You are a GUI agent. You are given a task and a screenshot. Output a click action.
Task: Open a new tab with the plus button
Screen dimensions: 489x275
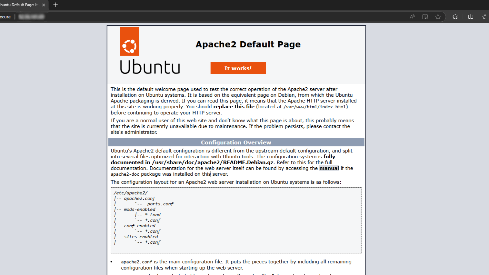click(55, 5)
